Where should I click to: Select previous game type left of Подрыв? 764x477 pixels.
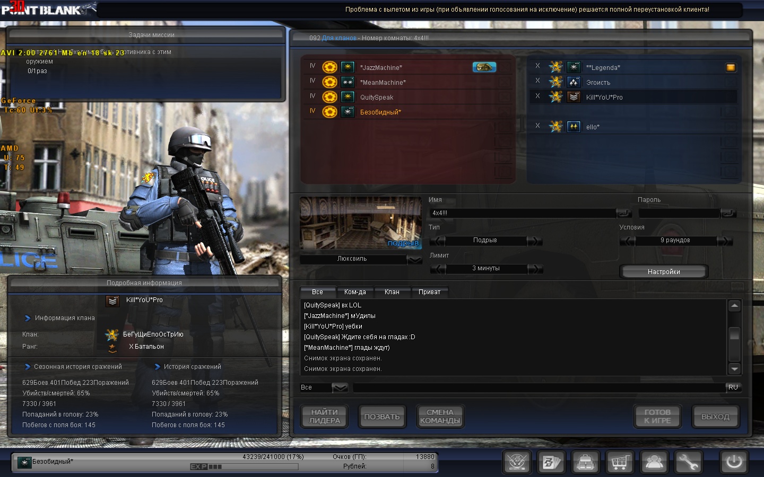[x=438, y=241]
